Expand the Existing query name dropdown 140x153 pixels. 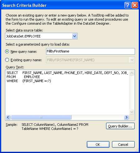coord(132,60)
